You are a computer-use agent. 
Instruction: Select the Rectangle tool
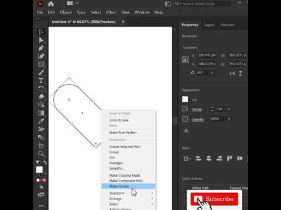(41, 64)
